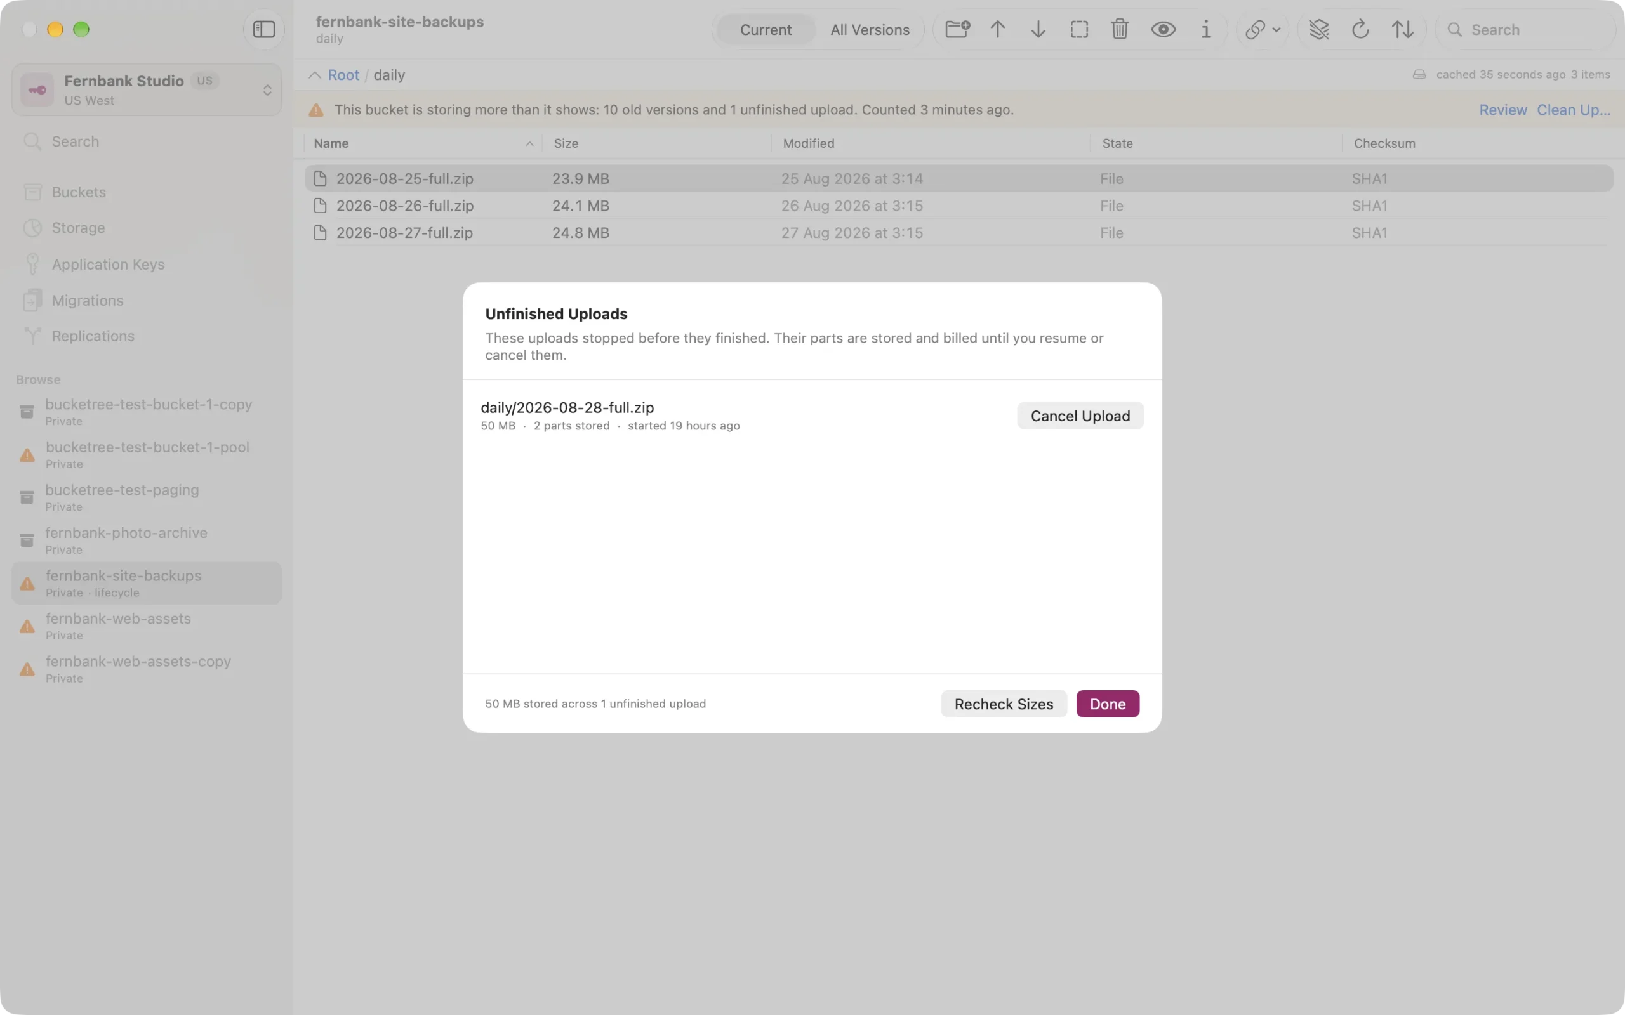This screenshot has height=1015, width=1625.
Task: Select bucketree-test-bucket-1-pool bucket
Action: [147, 454]
